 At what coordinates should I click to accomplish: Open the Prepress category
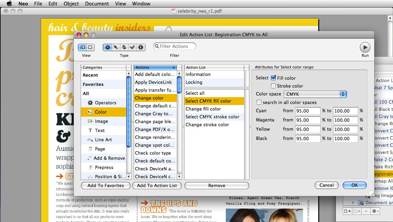click(103, 167)
